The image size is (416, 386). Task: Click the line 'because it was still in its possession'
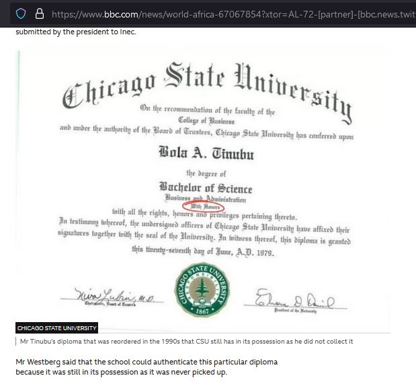[x=122, y=372]
